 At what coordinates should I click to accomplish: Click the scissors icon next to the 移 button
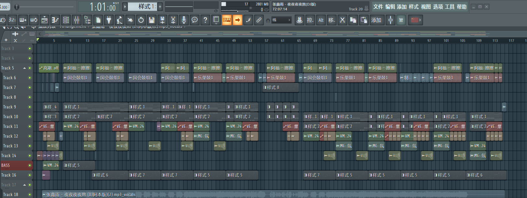coord(342,20)
